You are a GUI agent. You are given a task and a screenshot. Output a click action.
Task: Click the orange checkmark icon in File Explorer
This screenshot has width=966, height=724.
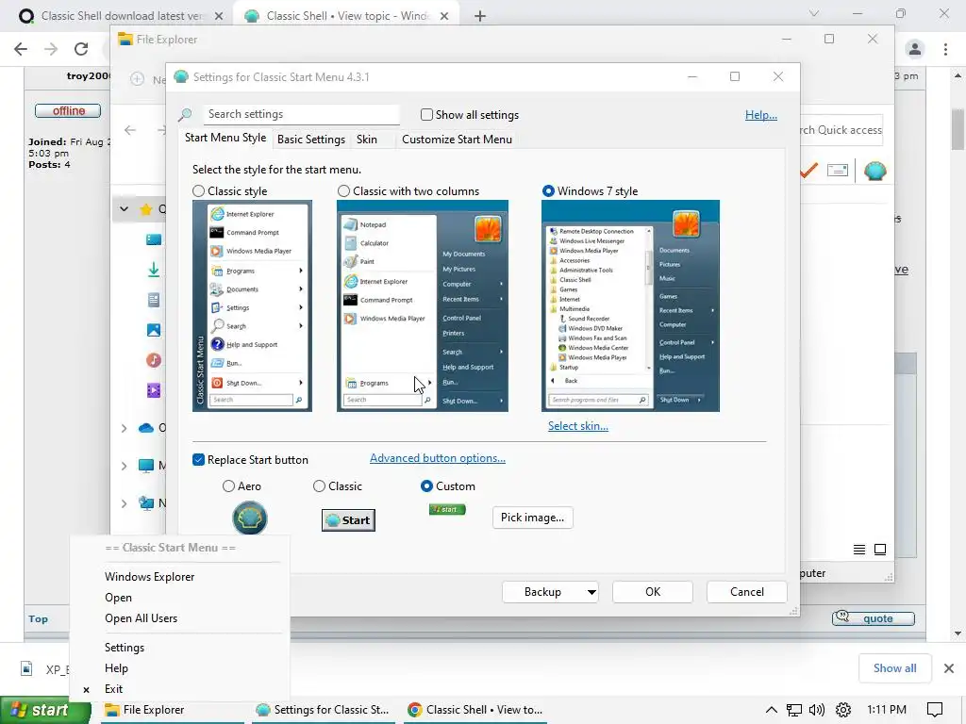(x=808, y=170)
